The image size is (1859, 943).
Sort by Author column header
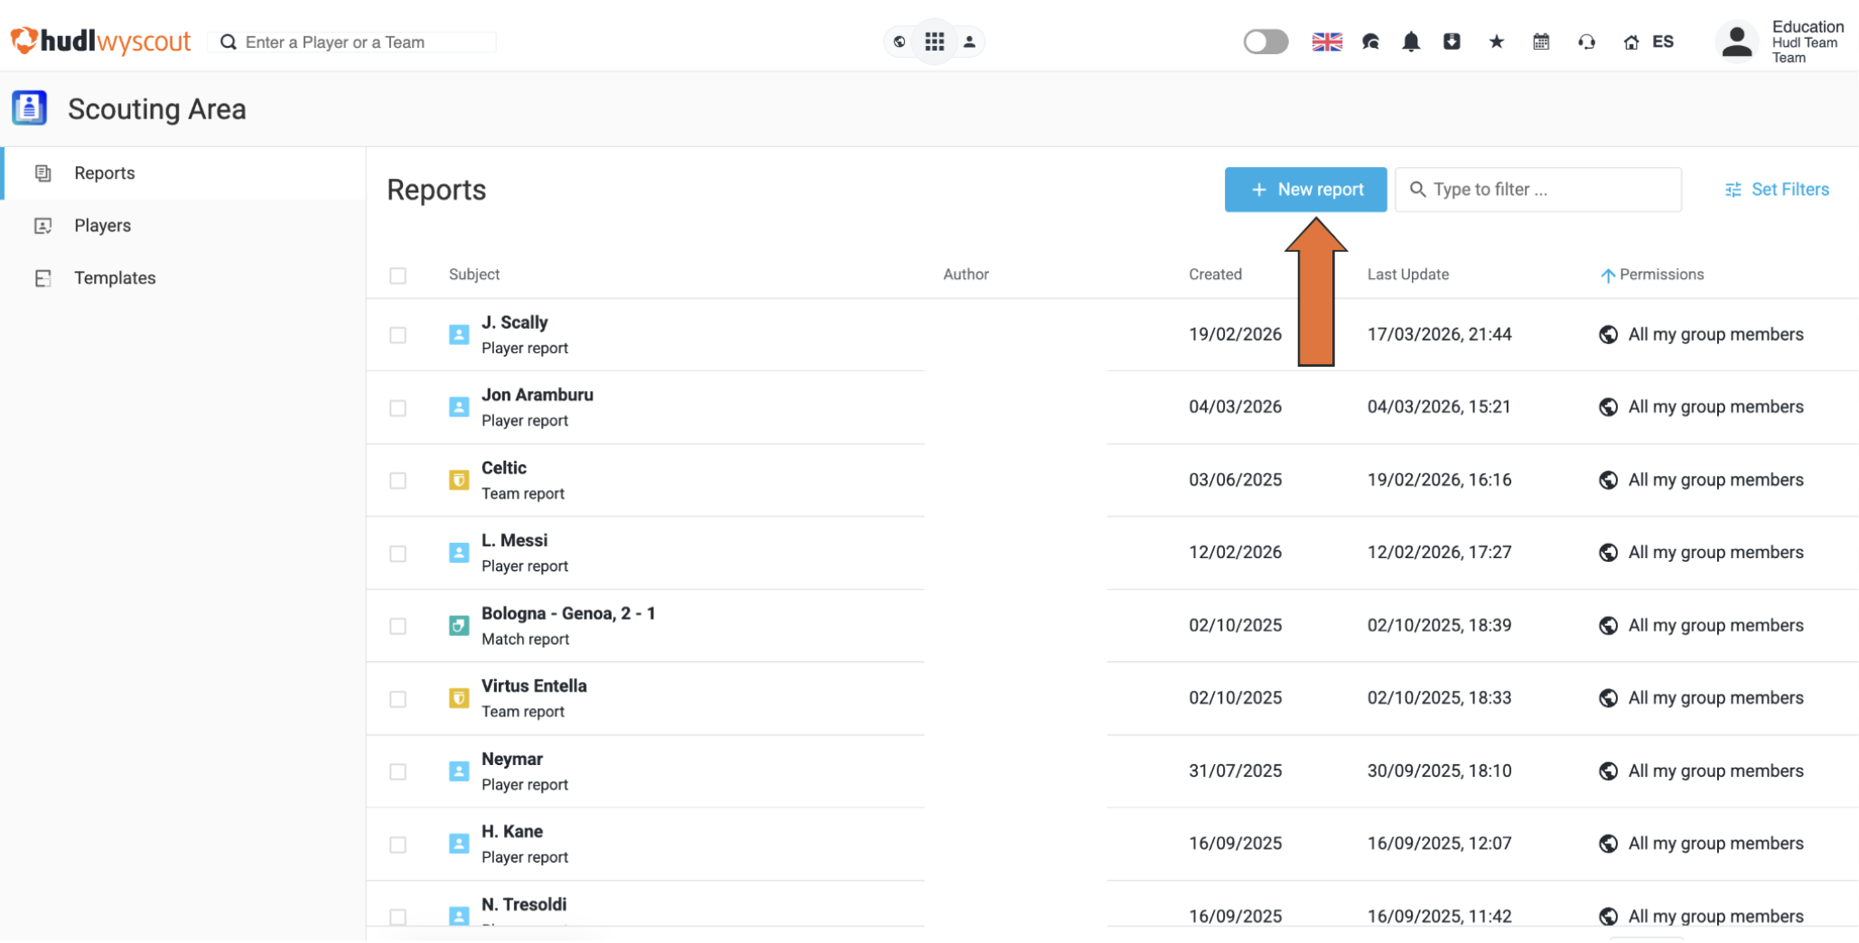pos(966,275)
